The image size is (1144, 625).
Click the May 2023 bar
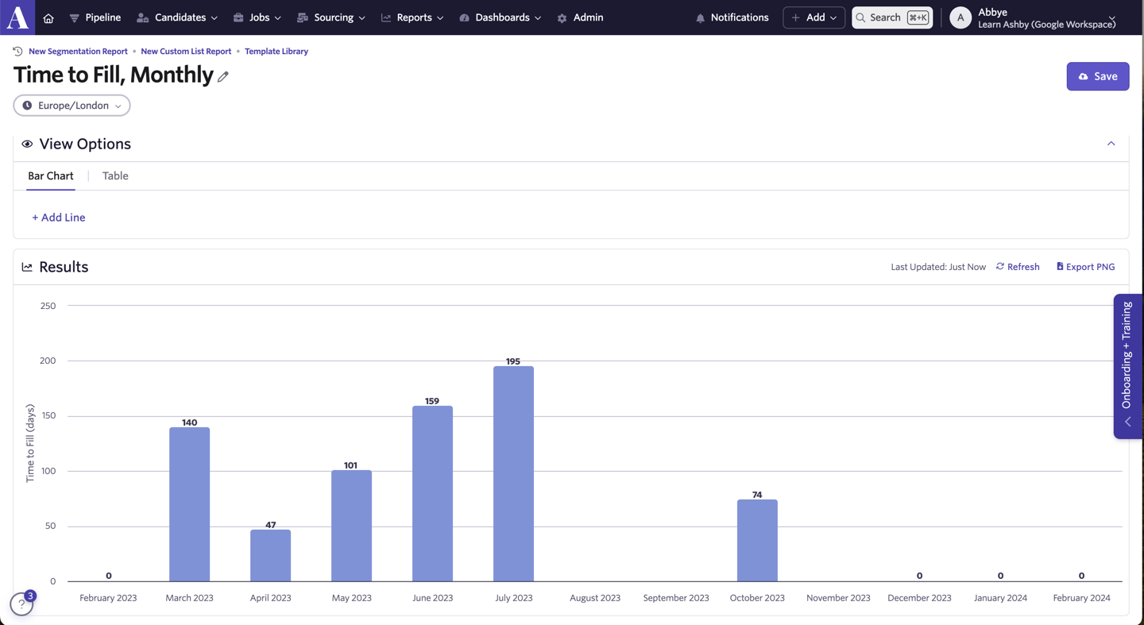351,526
